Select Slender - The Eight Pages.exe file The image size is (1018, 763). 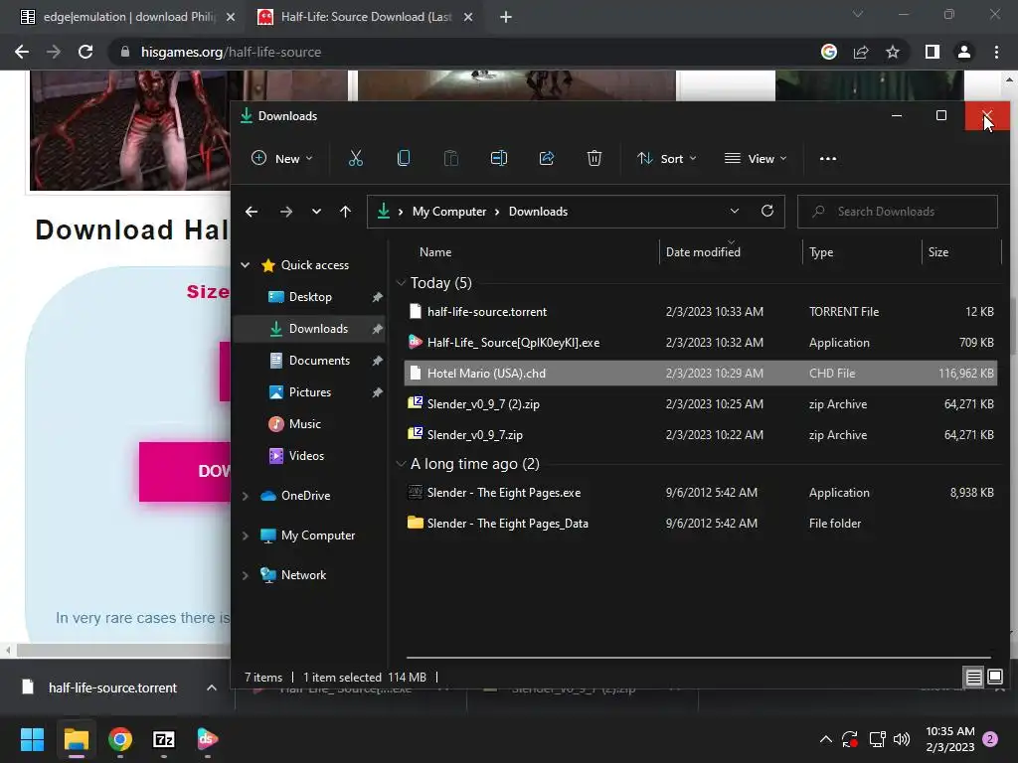coord(701,493)
